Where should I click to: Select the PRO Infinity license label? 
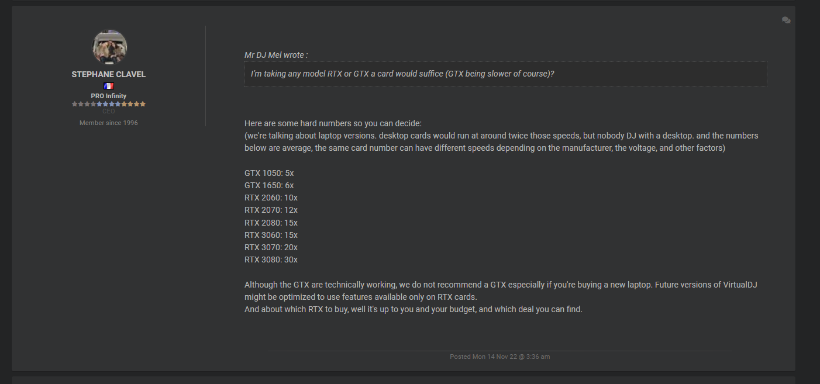point(109,96)
